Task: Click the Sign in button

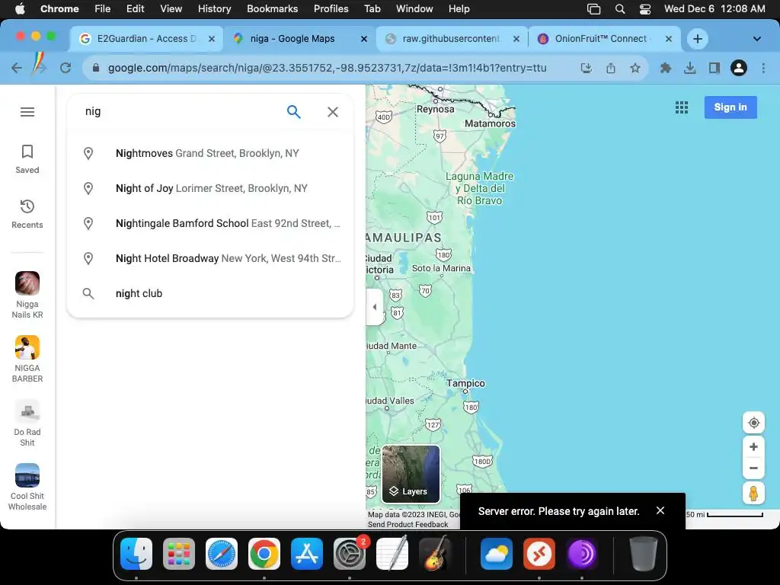Action: pyautogui.click(x=730, y=107)
